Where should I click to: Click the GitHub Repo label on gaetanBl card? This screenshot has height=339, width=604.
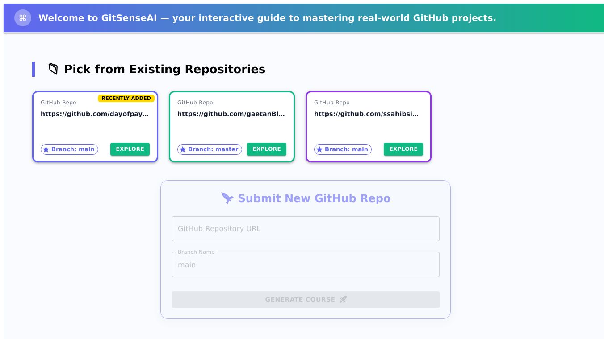[195, 103]
